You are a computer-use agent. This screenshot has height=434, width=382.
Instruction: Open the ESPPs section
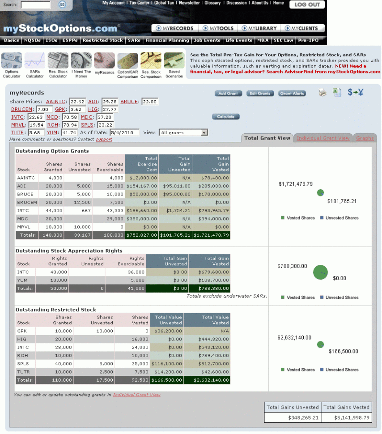(x=70, y=40)
